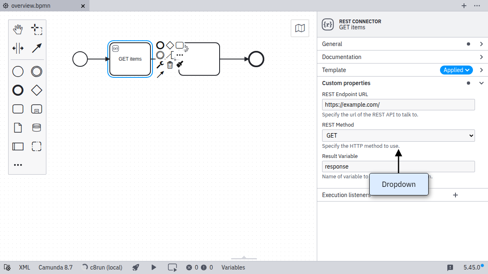Choose the Data store reference shape

(x=37, y=128)
